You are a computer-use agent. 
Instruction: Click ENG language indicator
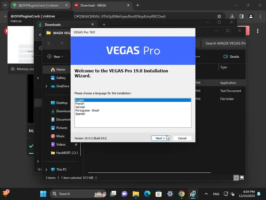(x=216, y=194)
